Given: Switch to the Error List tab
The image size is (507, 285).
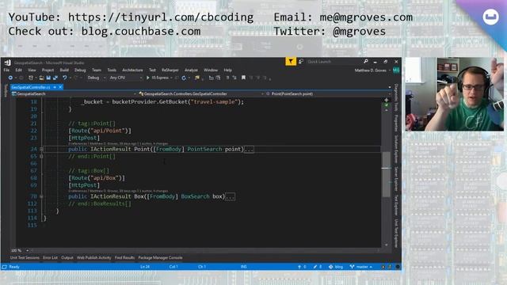Looking at the screenshot, I should pyautogui.click(x=50, y=258).
